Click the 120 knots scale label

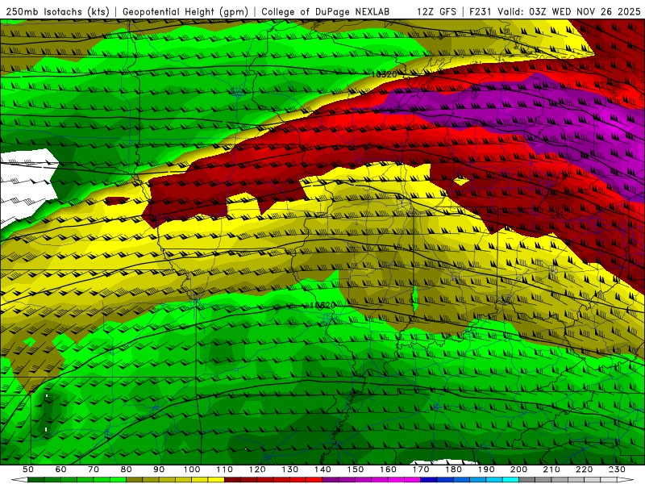pyautogui.click(x=257, y=469)
